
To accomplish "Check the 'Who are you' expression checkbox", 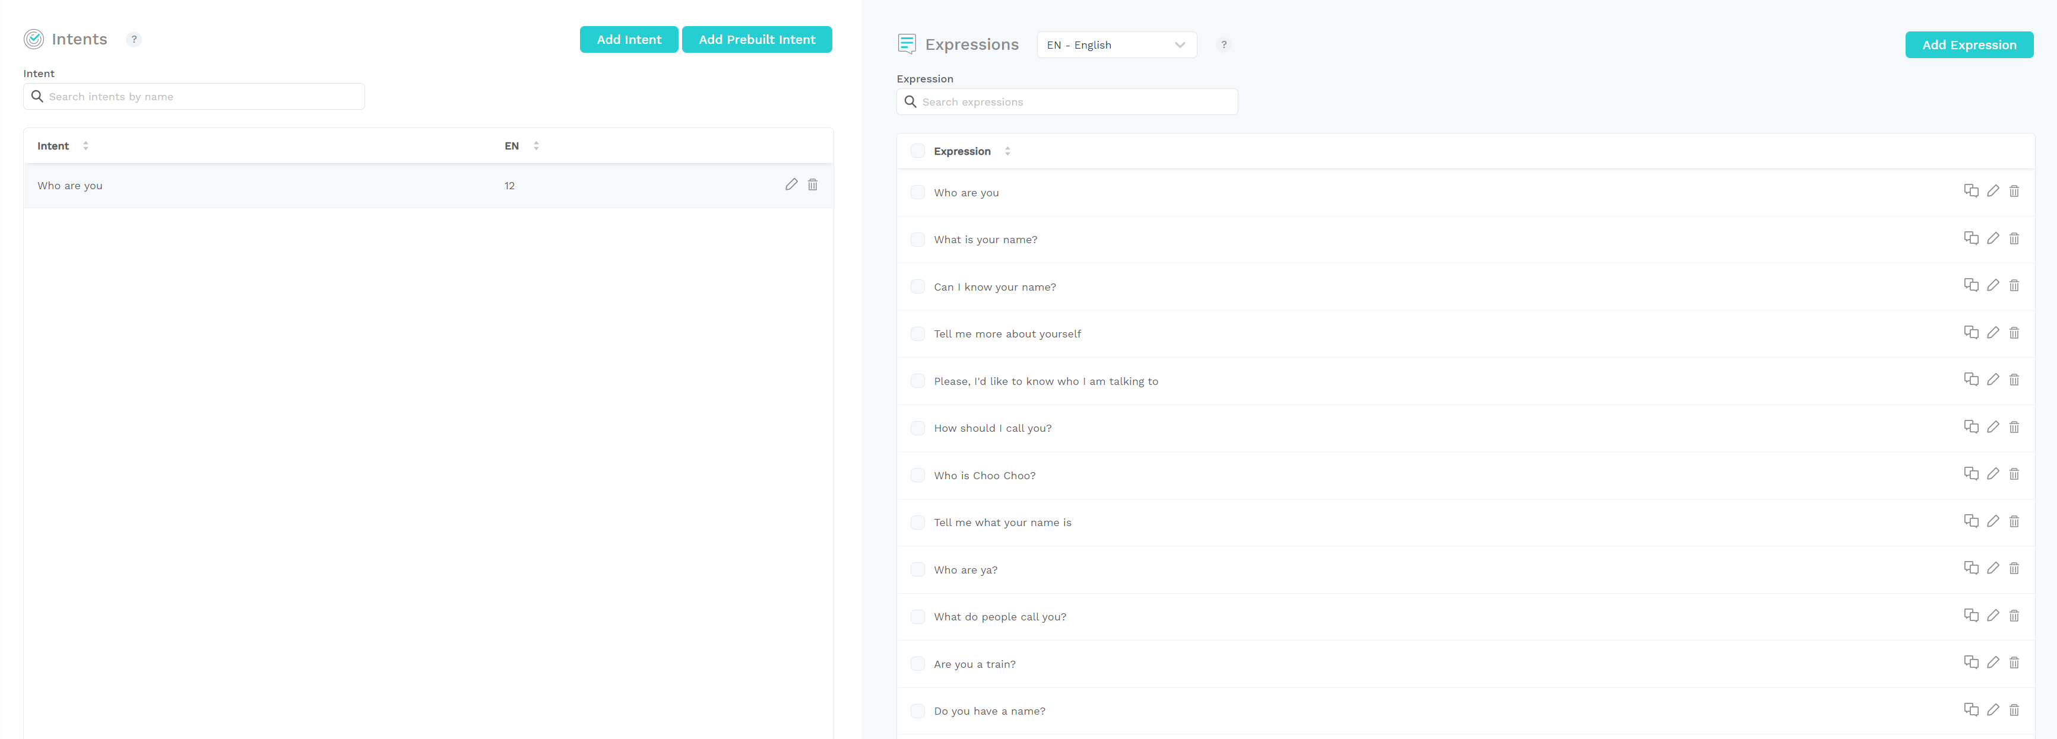I will coord(918,192).
